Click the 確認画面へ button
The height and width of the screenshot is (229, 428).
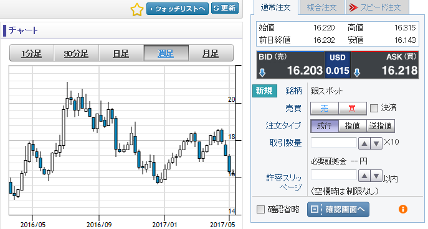338,209
